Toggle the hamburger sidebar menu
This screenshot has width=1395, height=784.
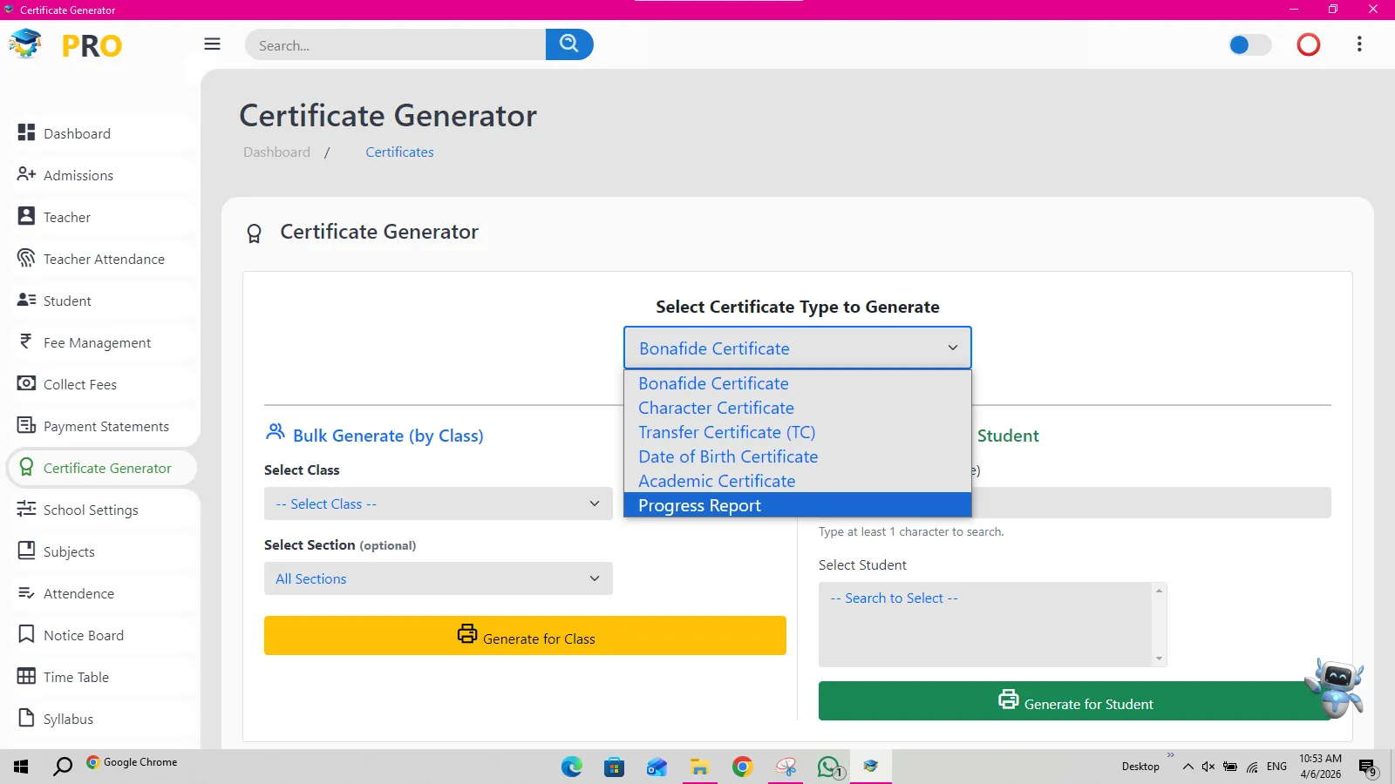tap(212, 44)
